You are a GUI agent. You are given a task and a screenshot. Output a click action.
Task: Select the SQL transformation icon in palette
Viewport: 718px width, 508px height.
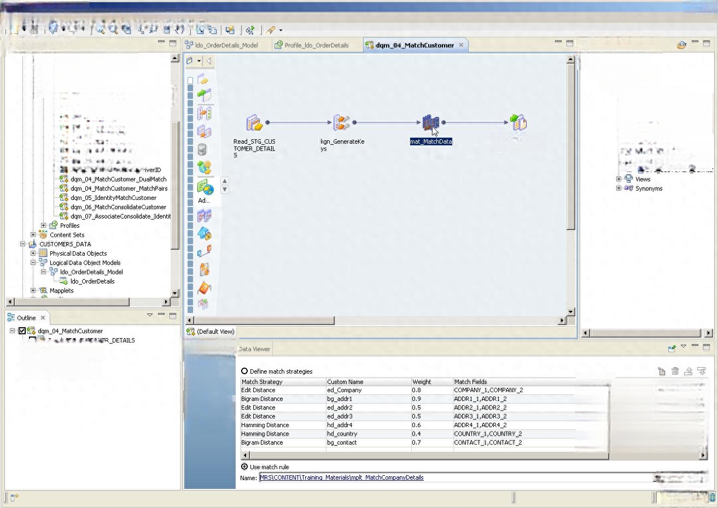pos(202,150)
